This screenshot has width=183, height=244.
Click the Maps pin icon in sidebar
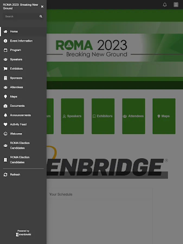5,97
